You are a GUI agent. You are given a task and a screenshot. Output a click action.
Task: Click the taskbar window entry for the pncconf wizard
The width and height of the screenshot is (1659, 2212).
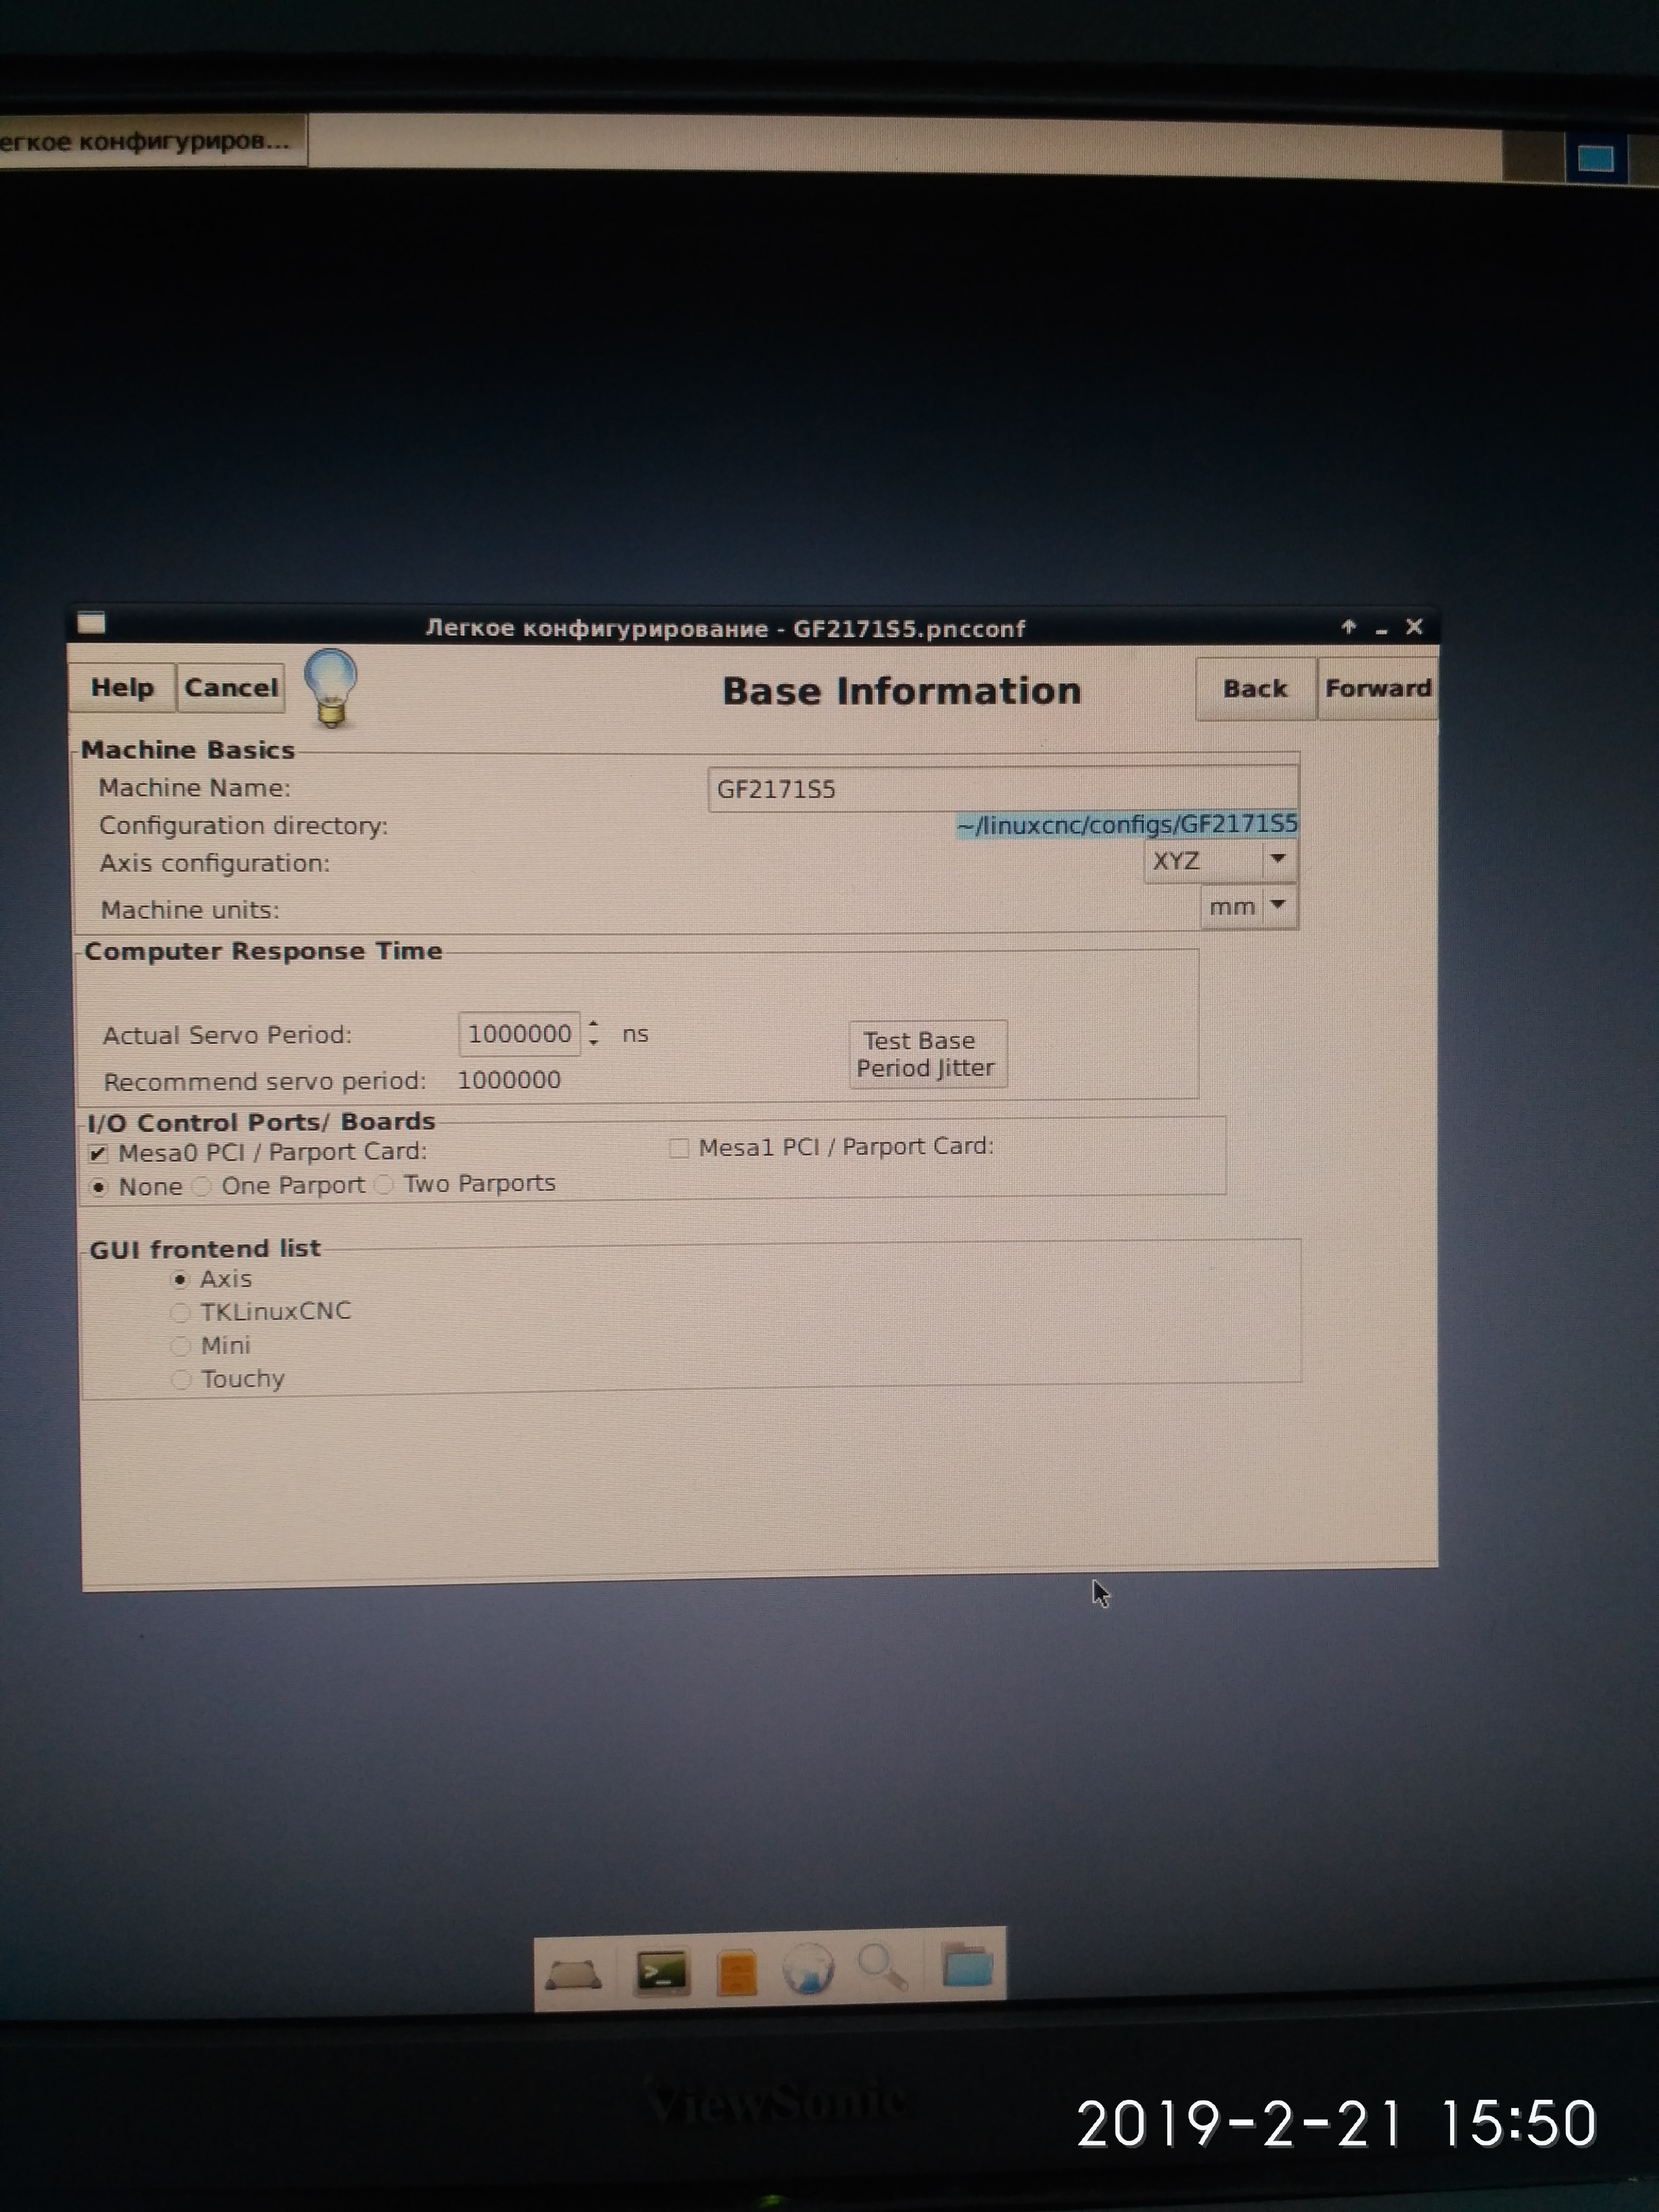(150, 141)
